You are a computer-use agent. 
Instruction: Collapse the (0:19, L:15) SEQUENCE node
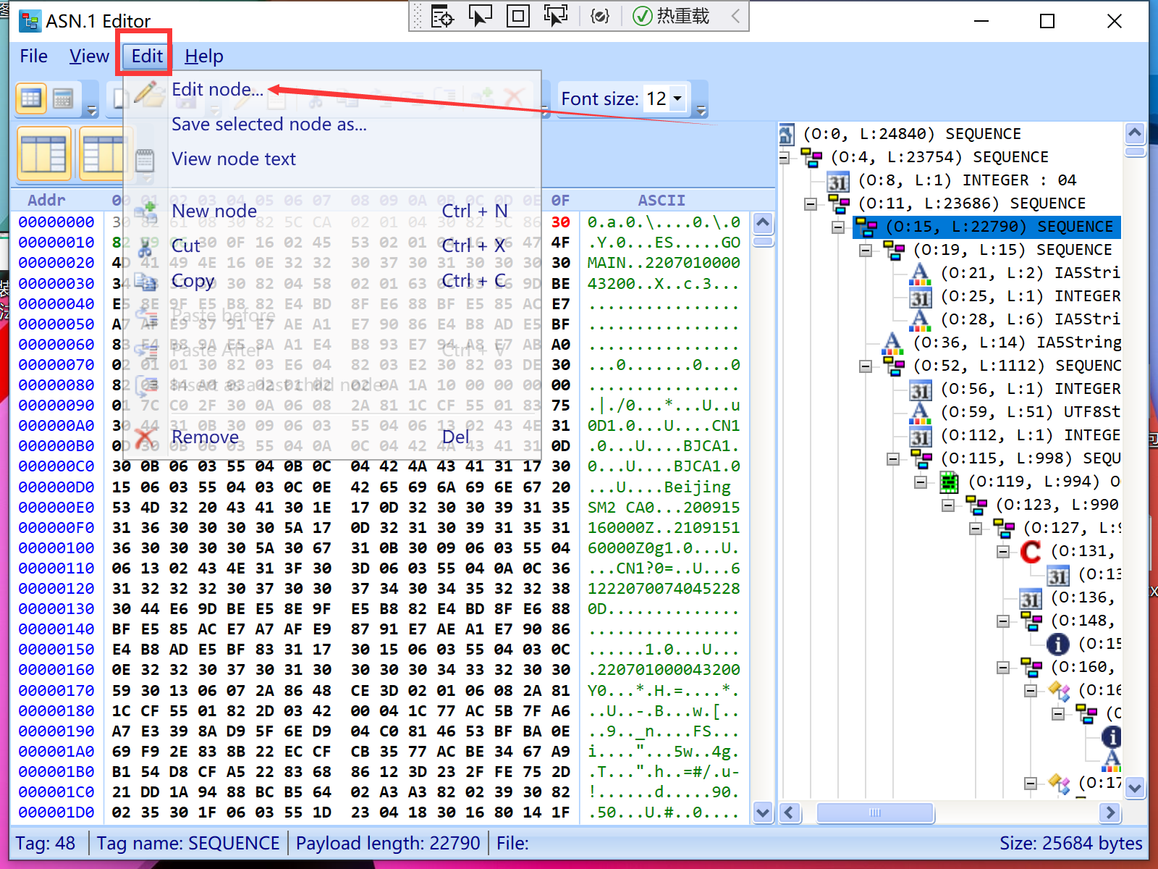click(866, 250)
